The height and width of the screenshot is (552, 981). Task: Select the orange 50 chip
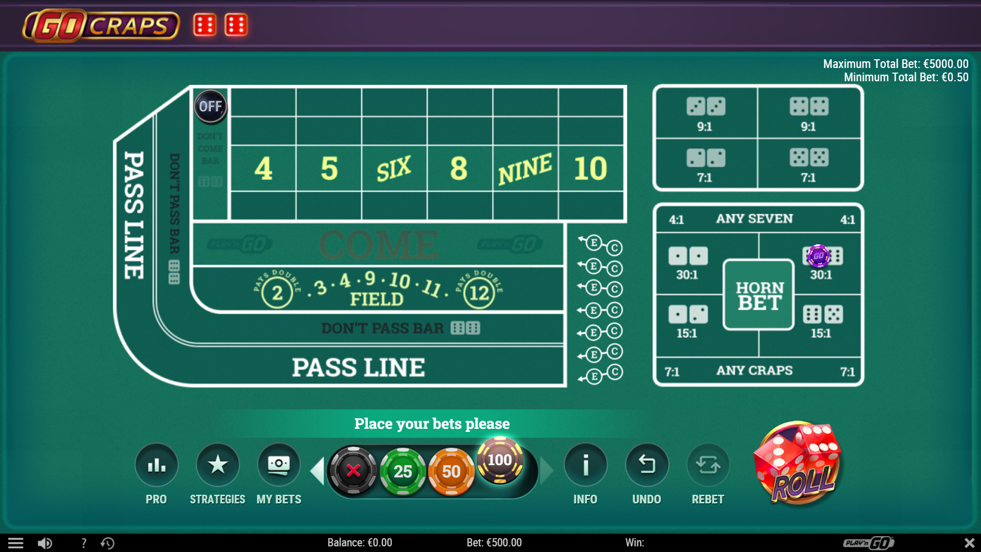[x=451, y=471]
